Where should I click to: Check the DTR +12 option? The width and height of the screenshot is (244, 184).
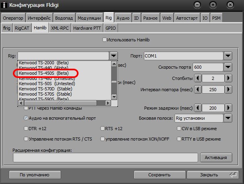coord(26,129)
